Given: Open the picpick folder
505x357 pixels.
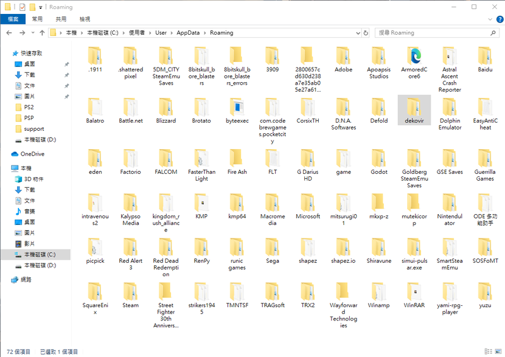Looking at the screenshot, I should coord(95,251).
